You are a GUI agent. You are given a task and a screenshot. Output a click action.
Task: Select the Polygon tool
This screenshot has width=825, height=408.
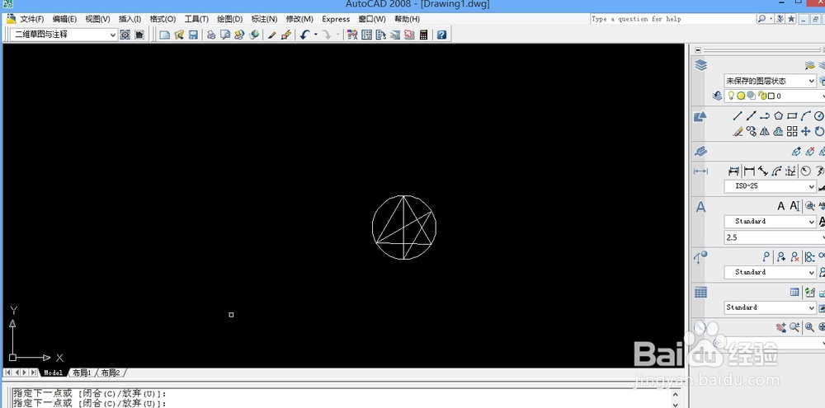[x=778, y=116]
